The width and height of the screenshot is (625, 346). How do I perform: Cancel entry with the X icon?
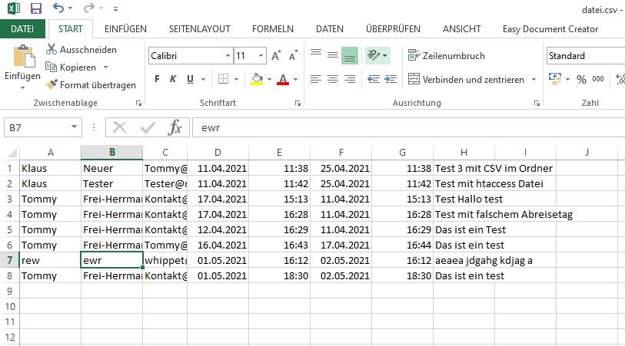point(119,127)
